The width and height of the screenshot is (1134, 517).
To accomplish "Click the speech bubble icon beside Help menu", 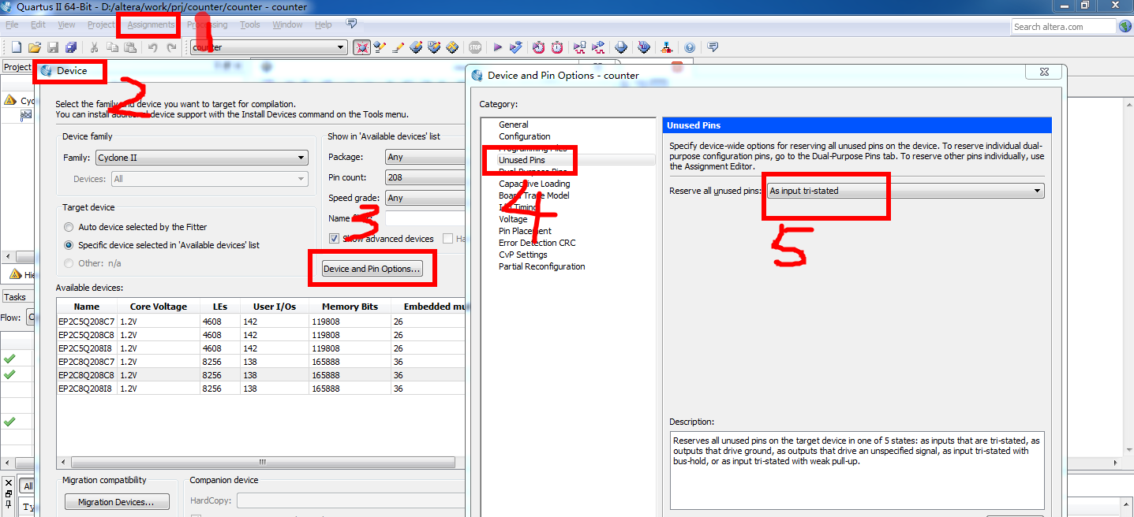I will [x=352, y=24].
